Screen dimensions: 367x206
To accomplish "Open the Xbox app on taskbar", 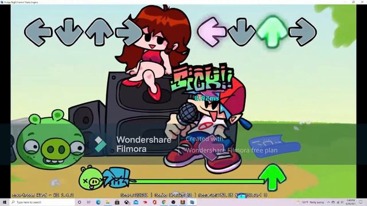I will (x=126, y=202).
